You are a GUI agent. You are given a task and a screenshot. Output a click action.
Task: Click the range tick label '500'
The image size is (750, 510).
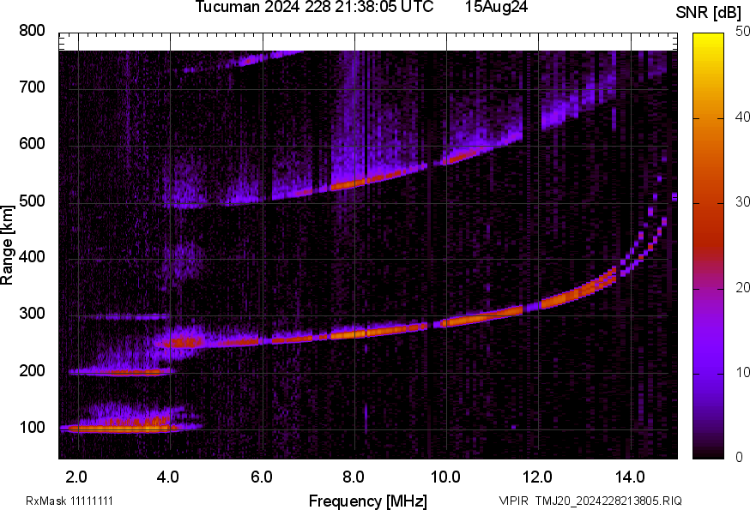[32, 201]
